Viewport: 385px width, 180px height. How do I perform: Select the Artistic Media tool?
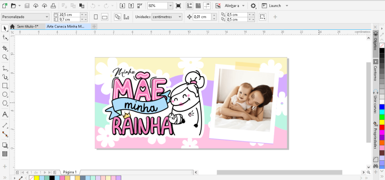coord(5,77)
